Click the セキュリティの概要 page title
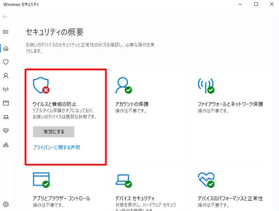279x211 pixels. tap(55, 32)
